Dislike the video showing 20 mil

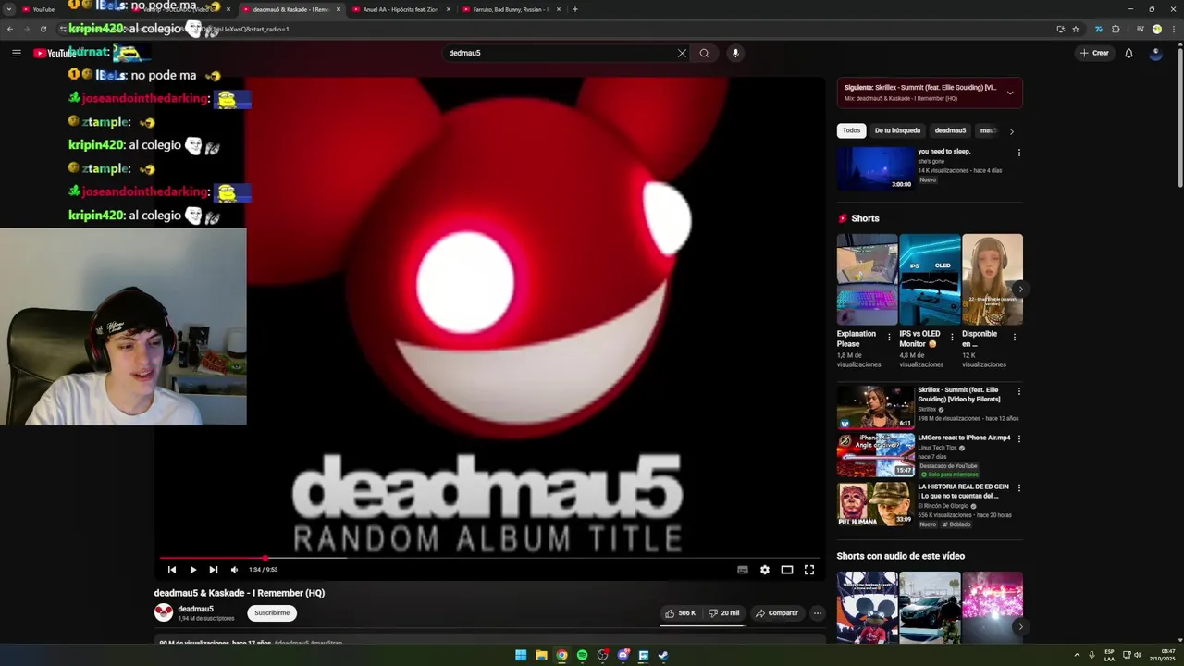coord(724,613)
